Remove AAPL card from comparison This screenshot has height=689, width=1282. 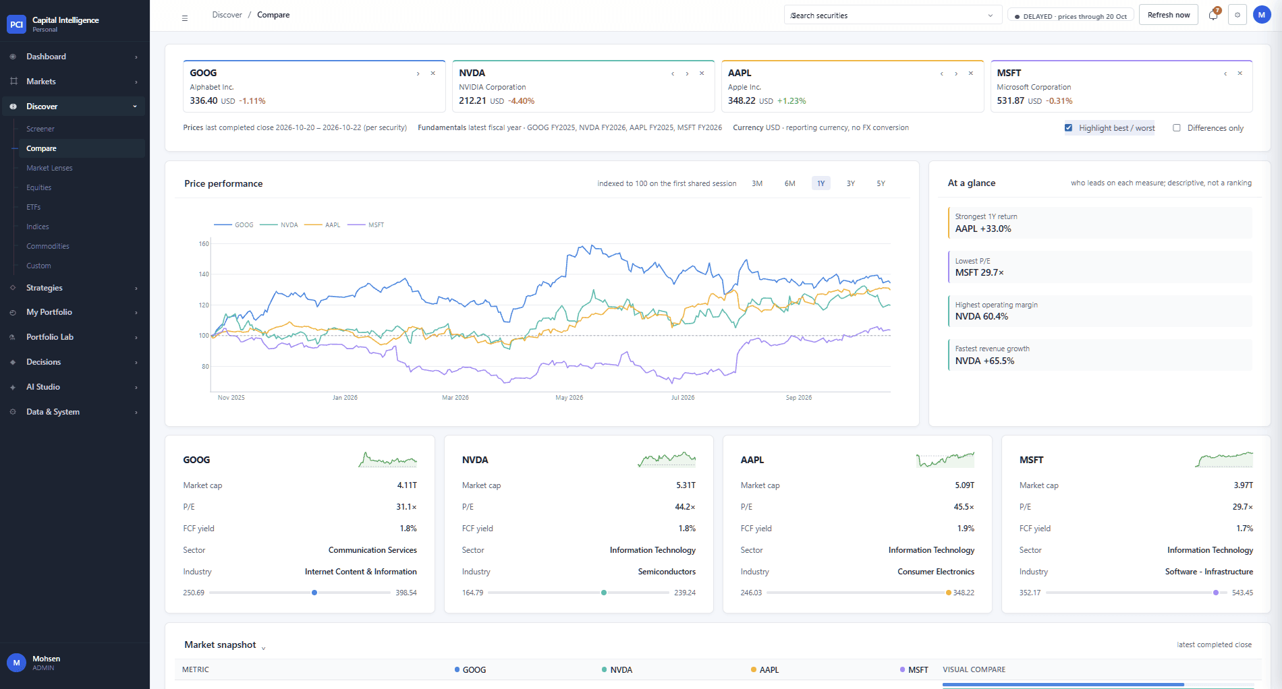[971, 73]
